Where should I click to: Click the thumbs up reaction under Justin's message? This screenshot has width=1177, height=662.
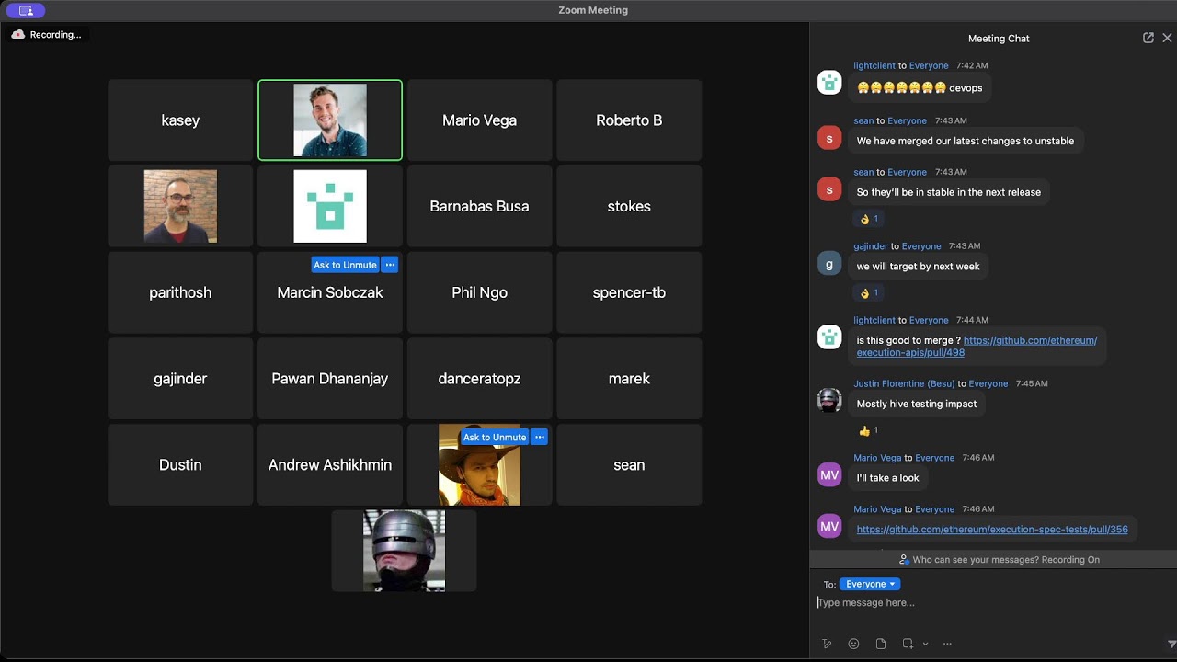(x=869, y=430)
